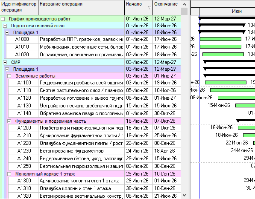Select activity row A1310
The image size is (255, 199).
(x=95, y=188)
